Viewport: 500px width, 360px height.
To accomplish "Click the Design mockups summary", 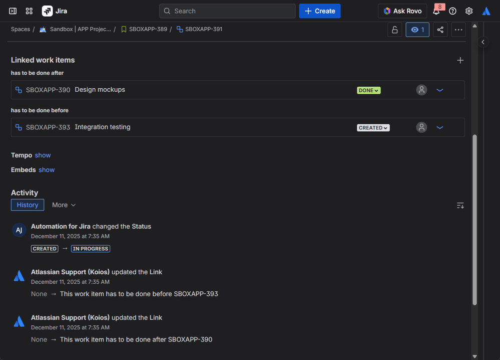I will tap(100, 90).
